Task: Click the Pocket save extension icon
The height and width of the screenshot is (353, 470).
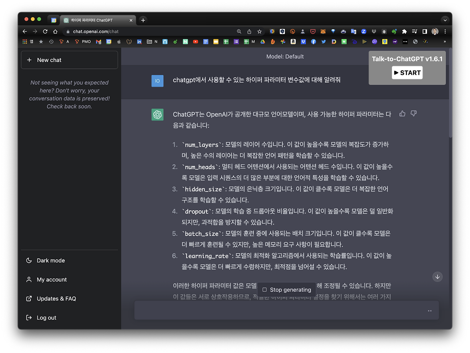Action: pyautogui.click(x=313, y=32)
